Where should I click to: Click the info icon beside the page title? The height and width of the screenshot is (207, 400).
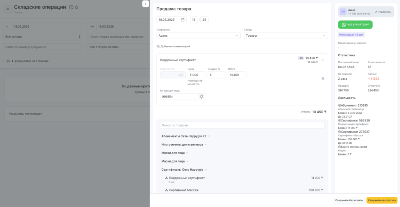point(71,7)
